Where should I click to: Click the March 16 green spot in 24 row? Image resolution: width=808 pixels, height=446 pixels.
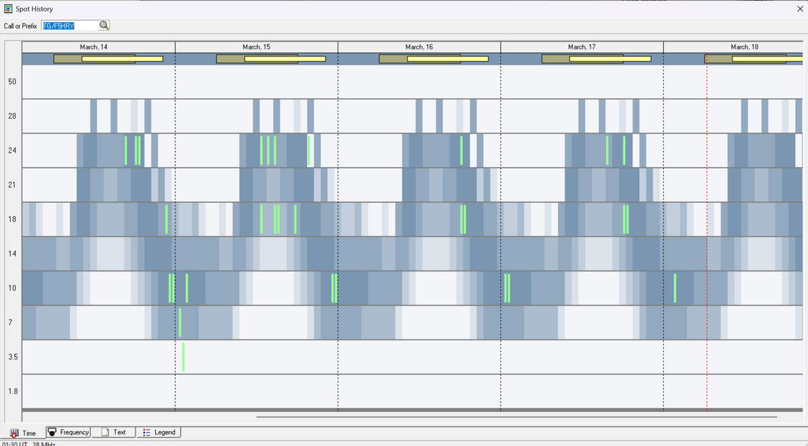461,150
